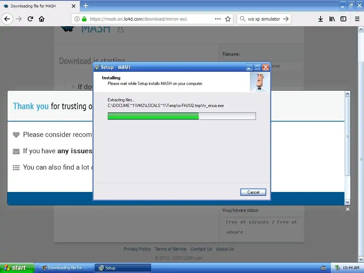
Task: Click the 'Filename:' label
Action: 231,54
